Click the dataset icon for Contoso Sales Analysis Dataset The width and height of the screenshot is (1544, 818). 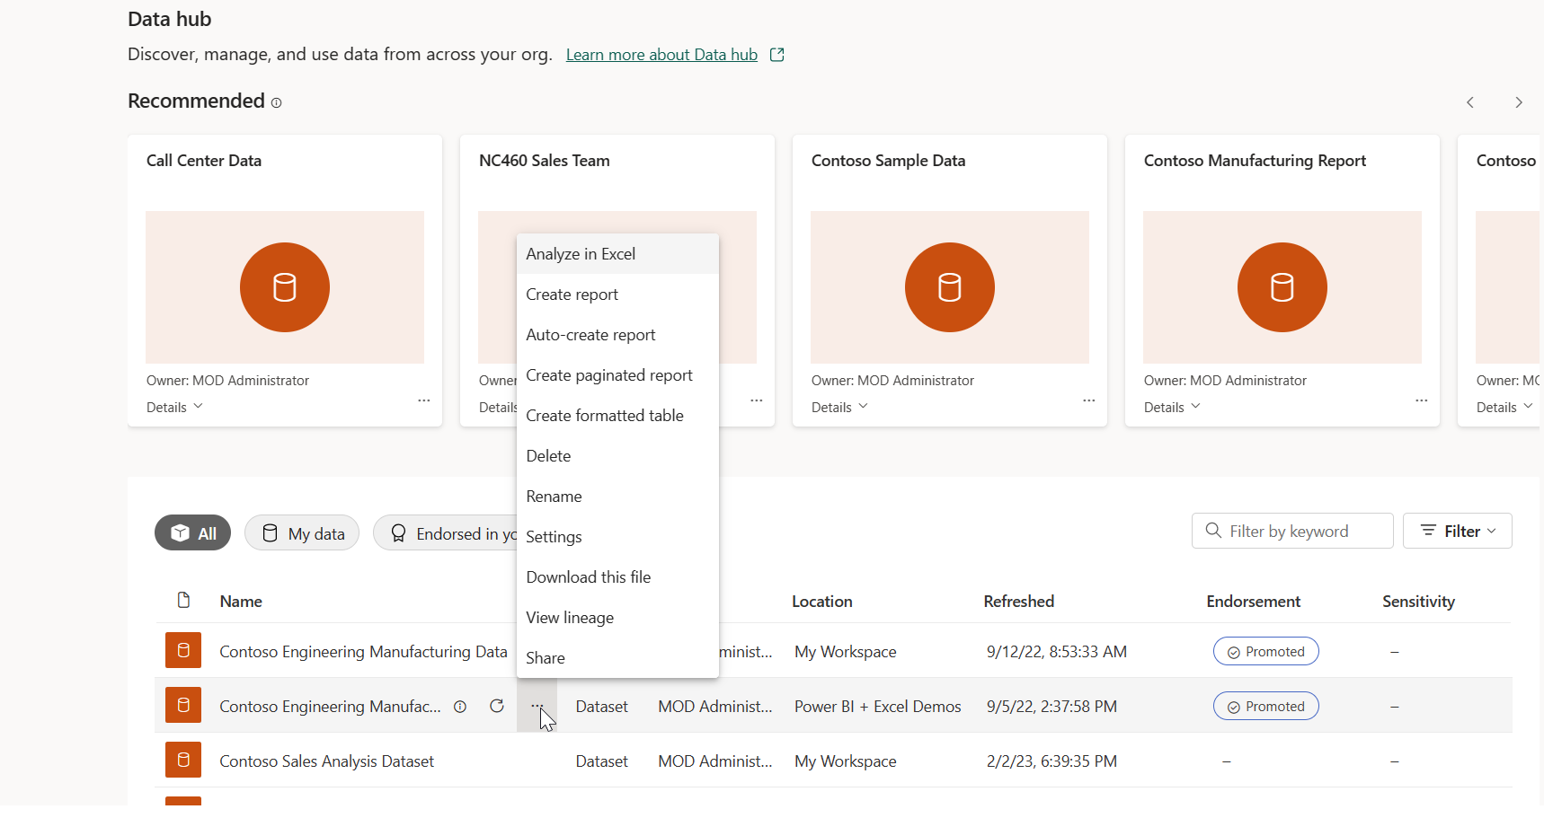tap(183, 761)
